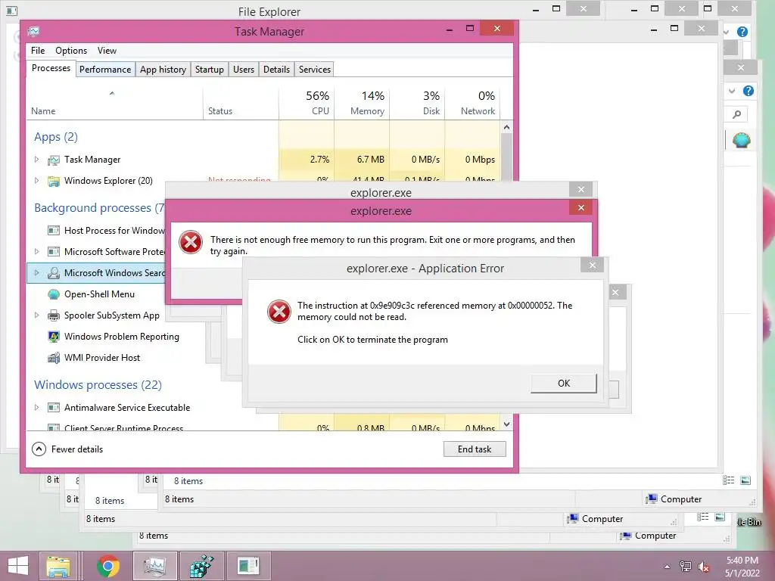Click the File Explorer search magnifier icon

pos(737,114)
